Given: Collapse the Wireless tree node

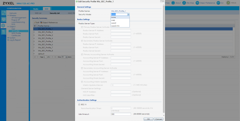Looking at the screenshot, I should point(8,15).
